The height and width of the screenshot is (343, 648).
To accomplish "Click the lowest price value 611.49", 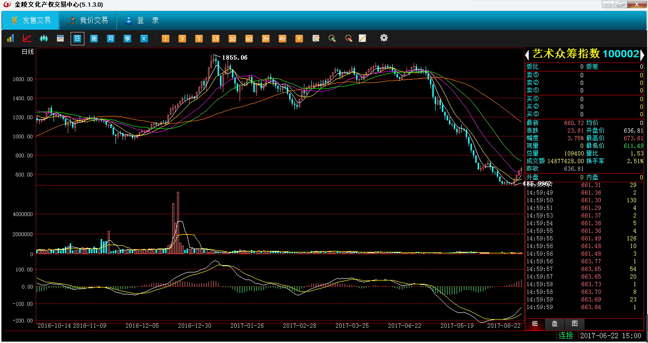I will (x=634, y=146).
